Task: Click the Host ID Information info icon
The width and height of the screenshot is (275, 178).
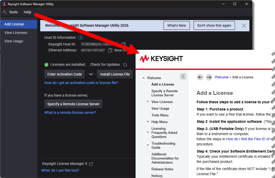Action: [81, 38]
